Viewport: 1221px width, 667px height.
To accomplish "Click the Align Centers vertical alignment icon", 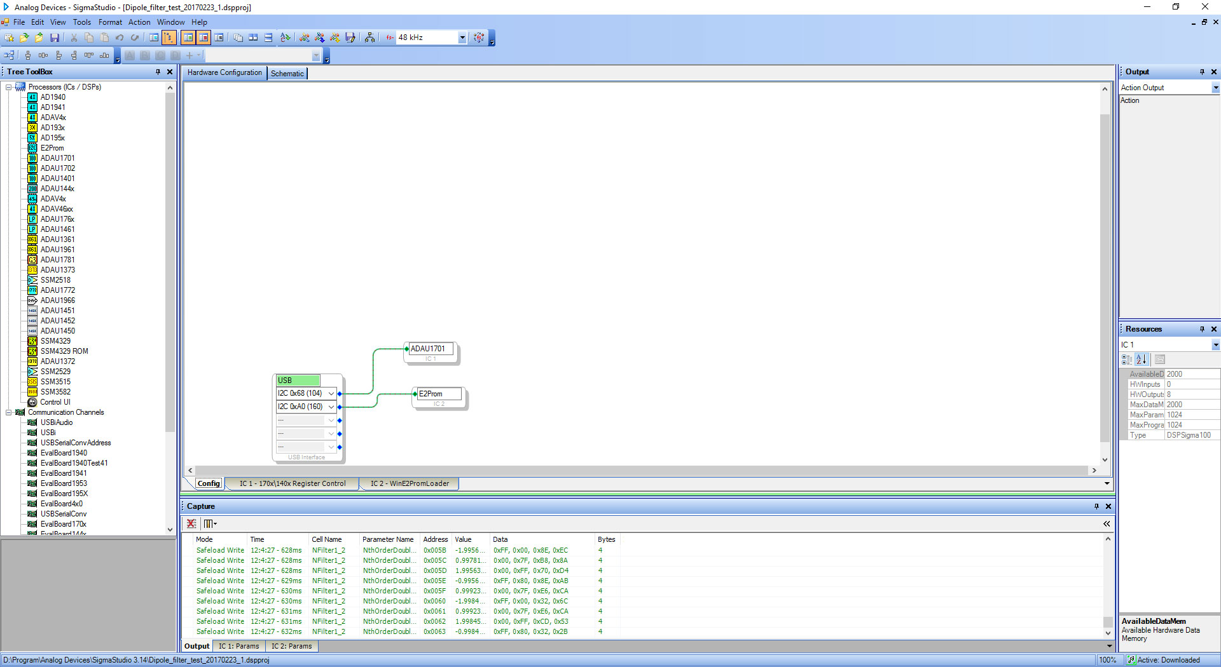I will click(x=28, y=55).
